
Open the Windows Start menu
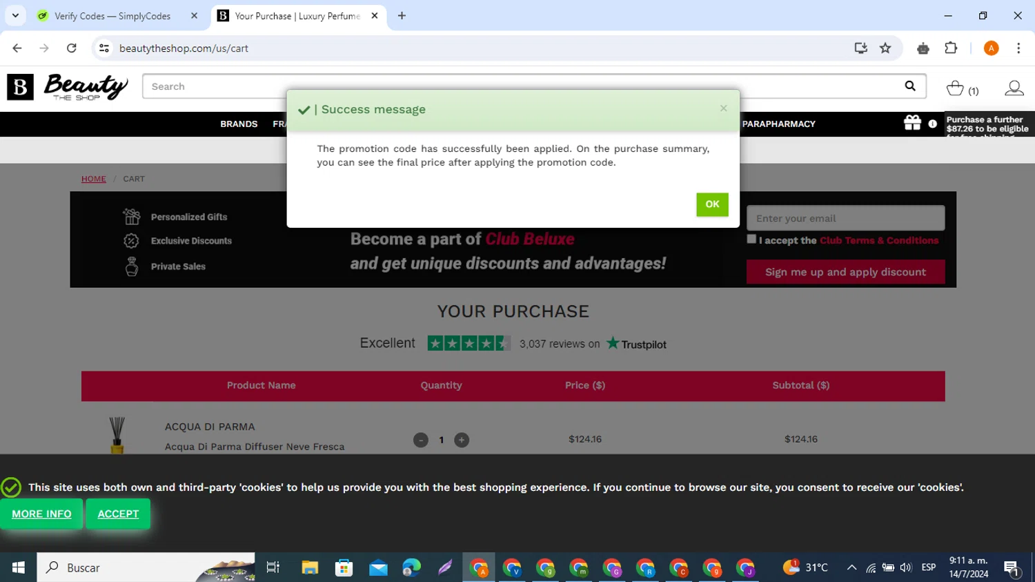(x=19, y=568)
